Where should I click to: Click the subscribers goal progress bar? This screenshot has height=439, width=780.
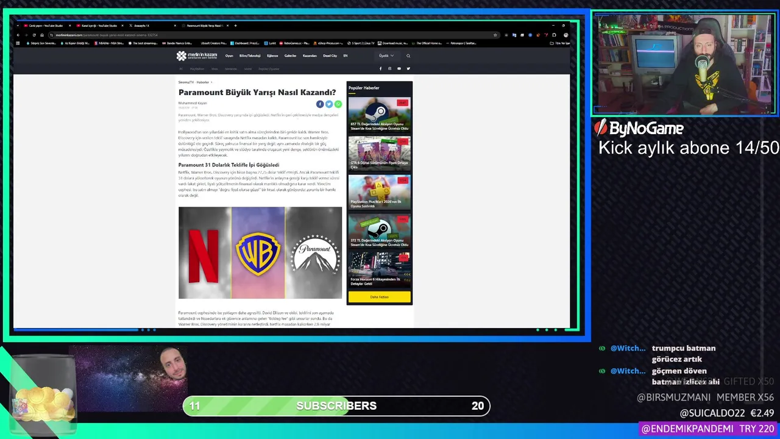tap(336, 405)
